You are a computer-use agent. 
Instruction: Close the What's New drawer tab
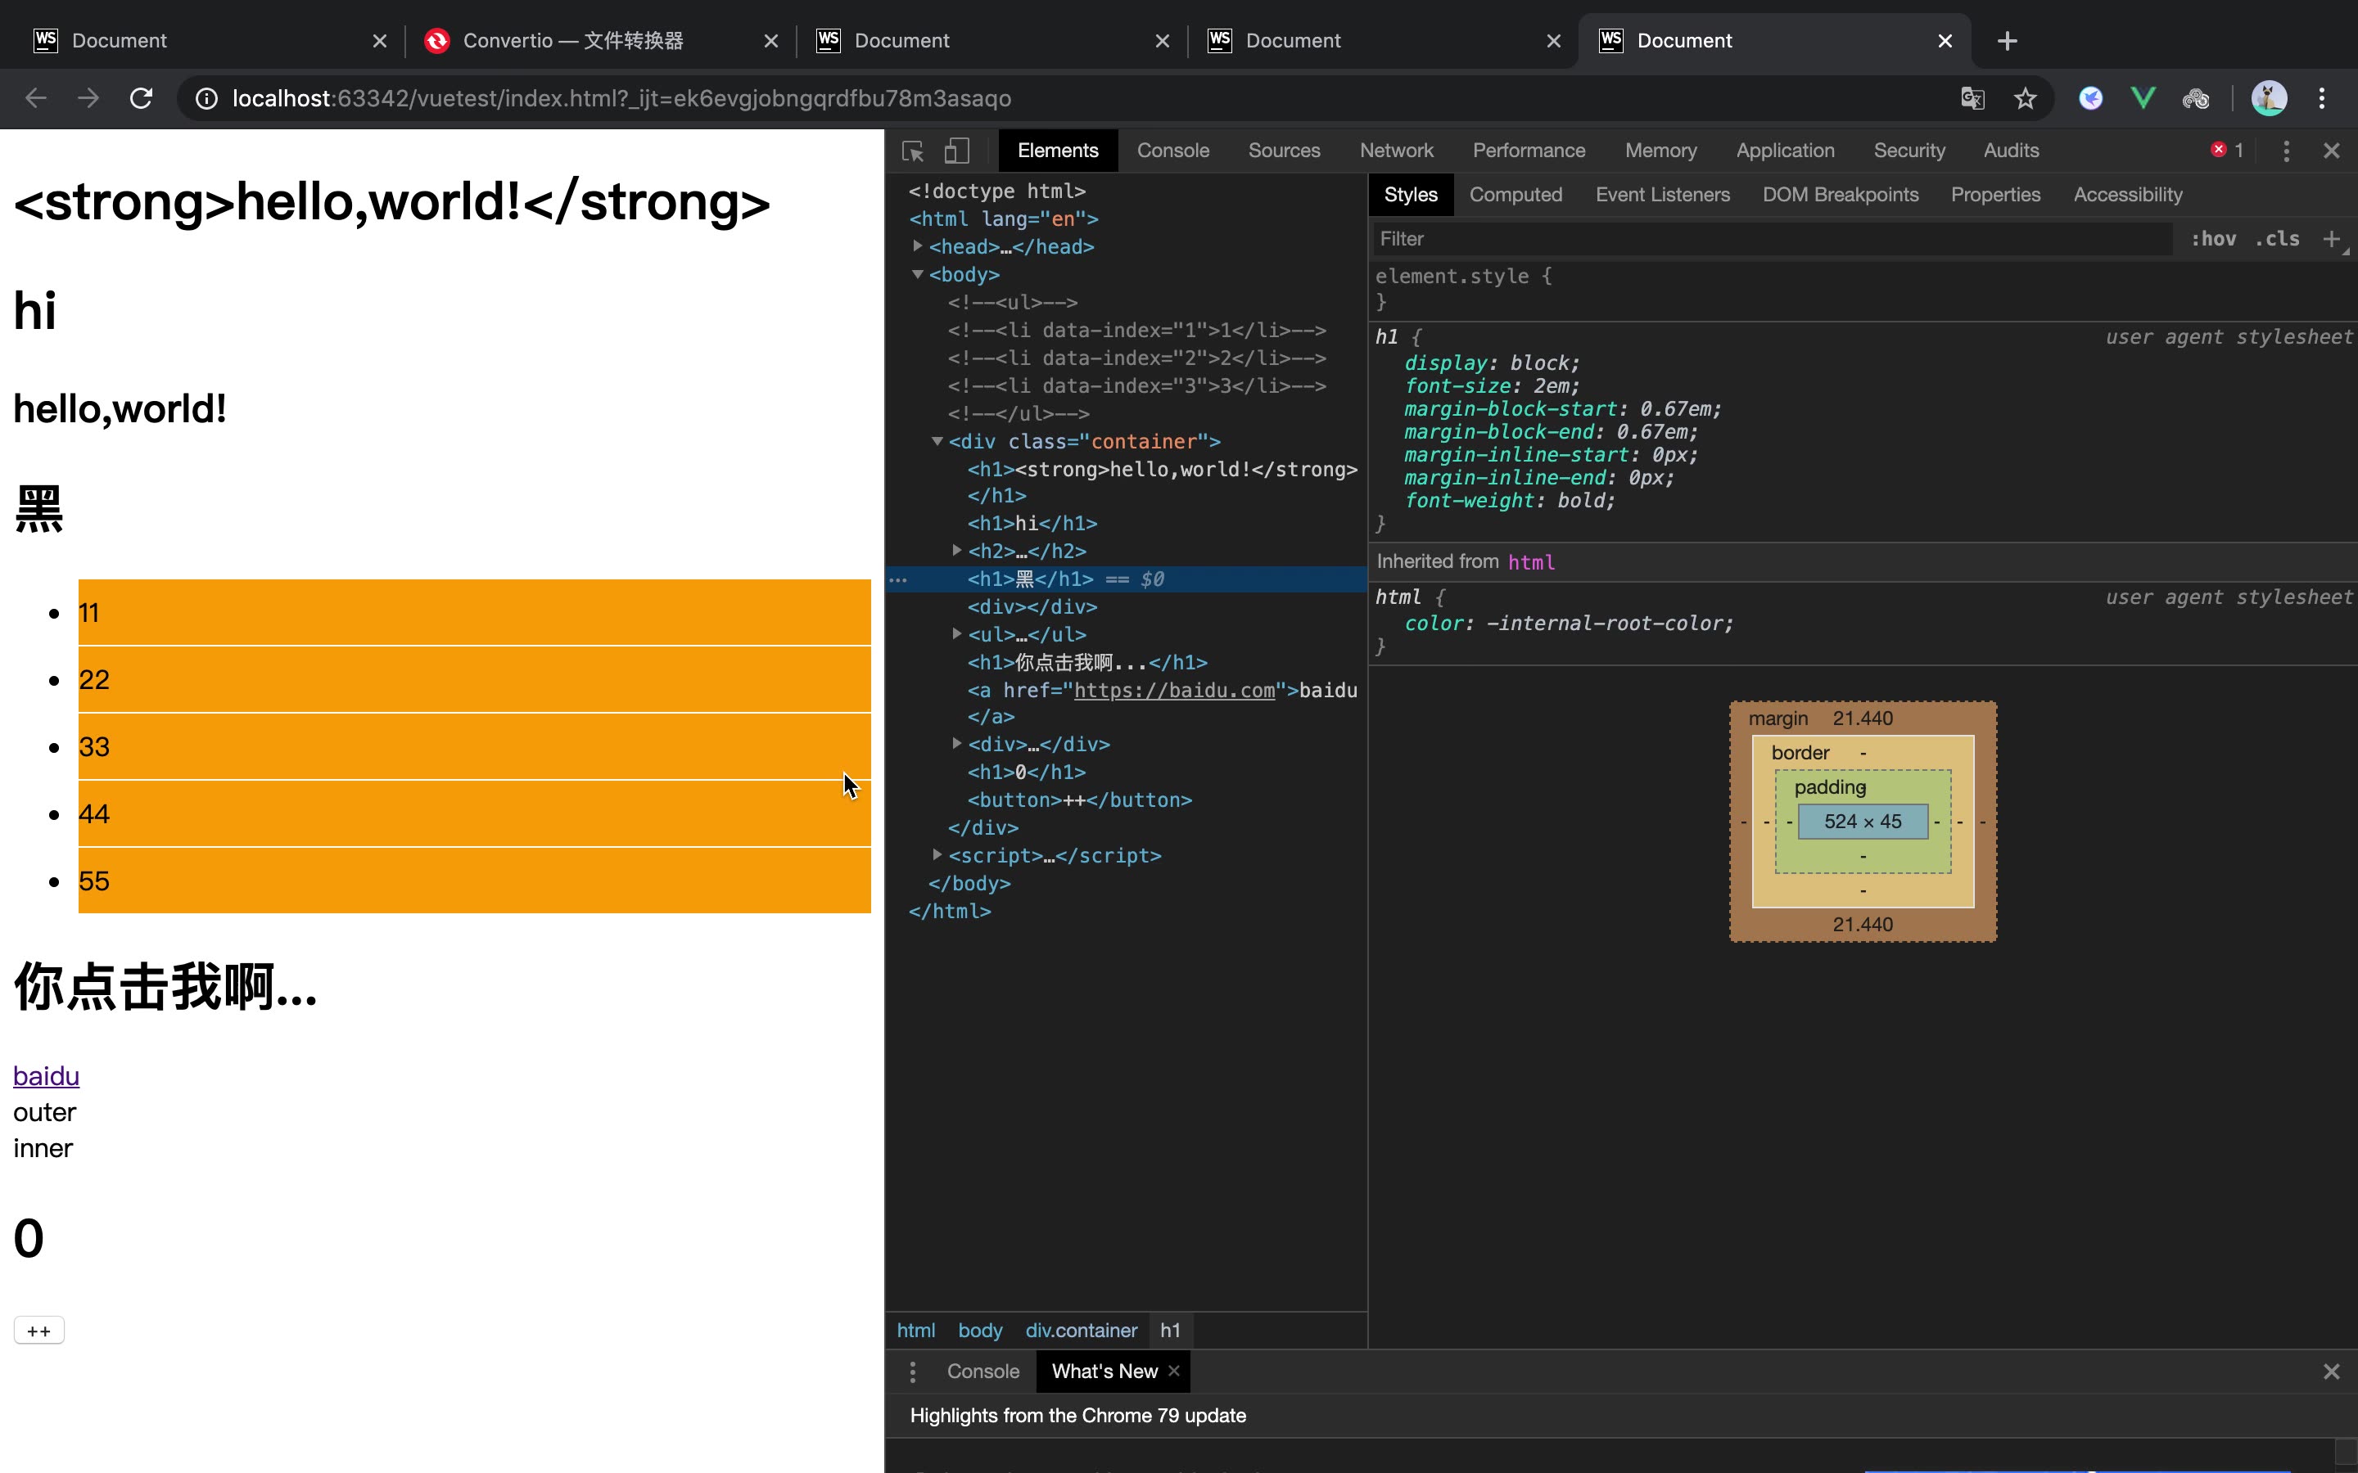1174,1371
